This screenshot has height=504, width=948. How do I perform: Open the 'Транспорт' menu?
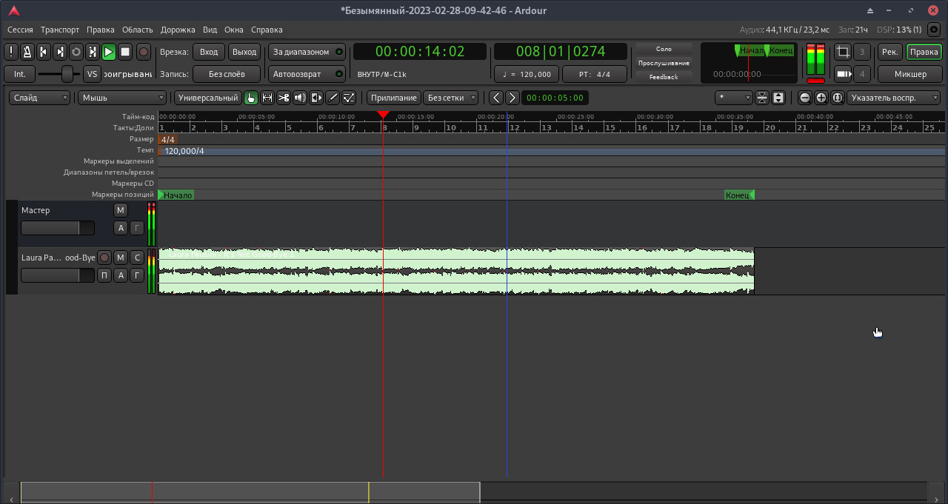tap(60, 30)
